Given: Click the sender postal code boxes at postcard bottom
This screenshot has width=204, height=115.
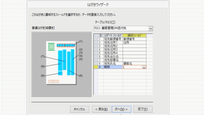Looking at the screenshot, I should point(54,81).
